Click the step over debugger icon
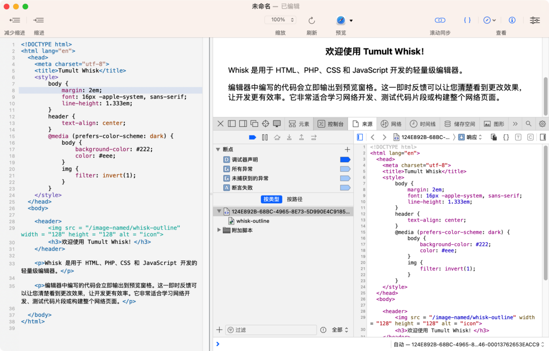549x351 pixels. pyautogui.click(x=277, y=137)
